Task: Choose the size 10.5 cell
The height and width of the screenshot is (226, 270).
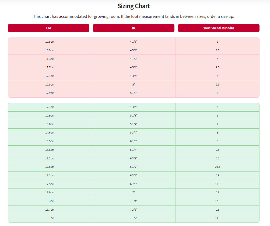Action: [x=218, y=167]
